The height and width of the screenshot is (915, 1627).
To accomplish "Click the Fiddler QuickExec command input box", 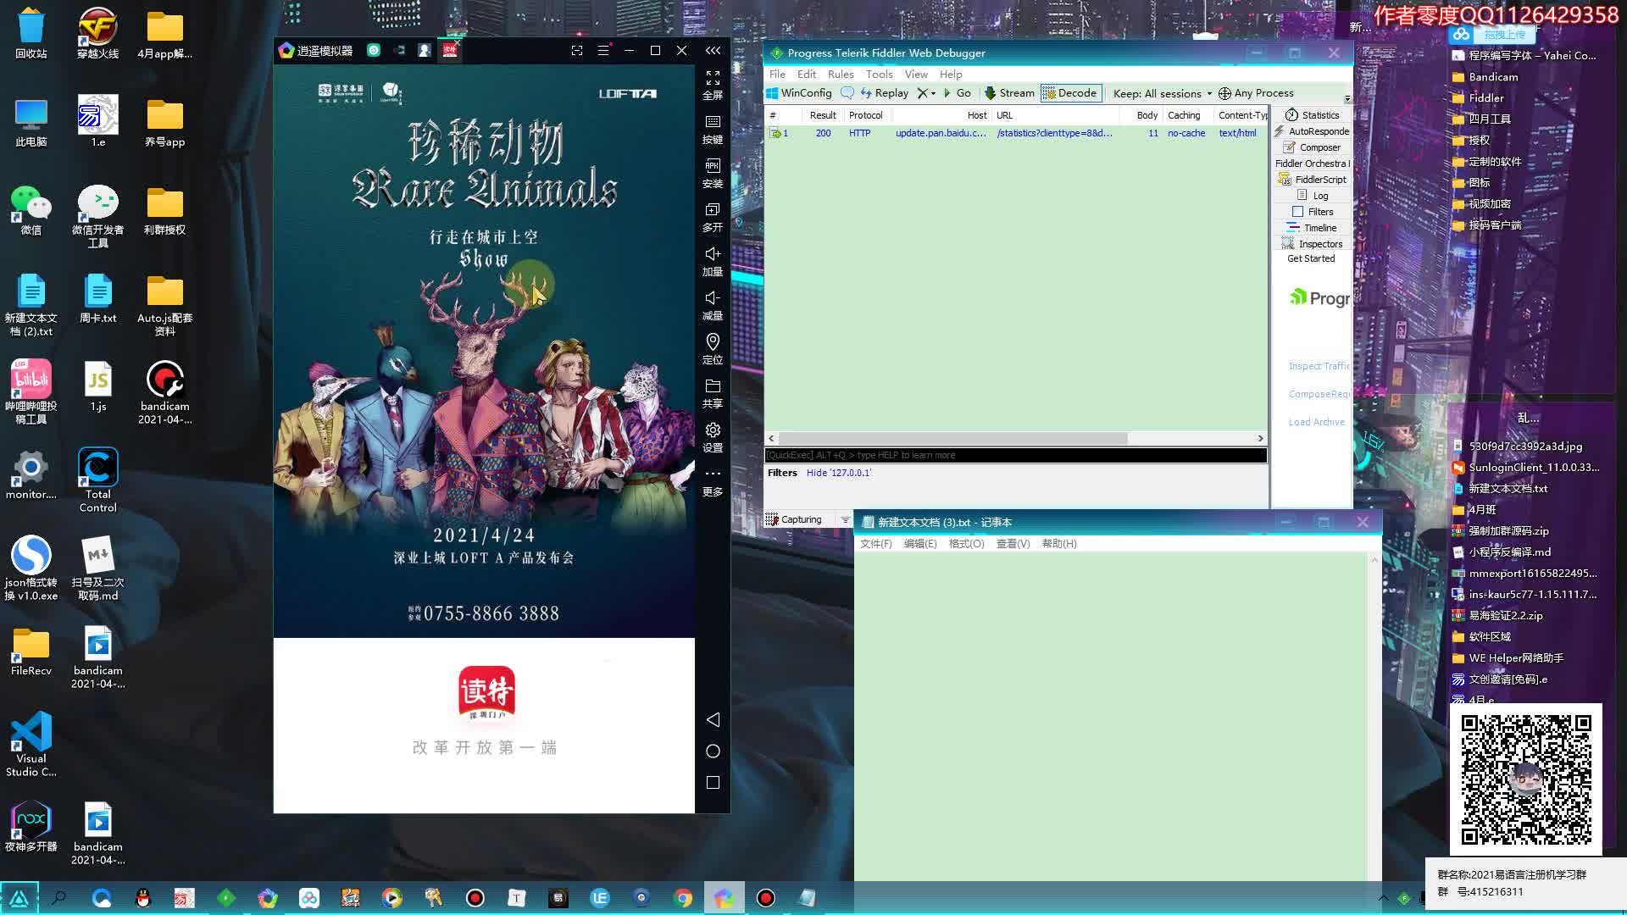I will tap(1015, 455).
